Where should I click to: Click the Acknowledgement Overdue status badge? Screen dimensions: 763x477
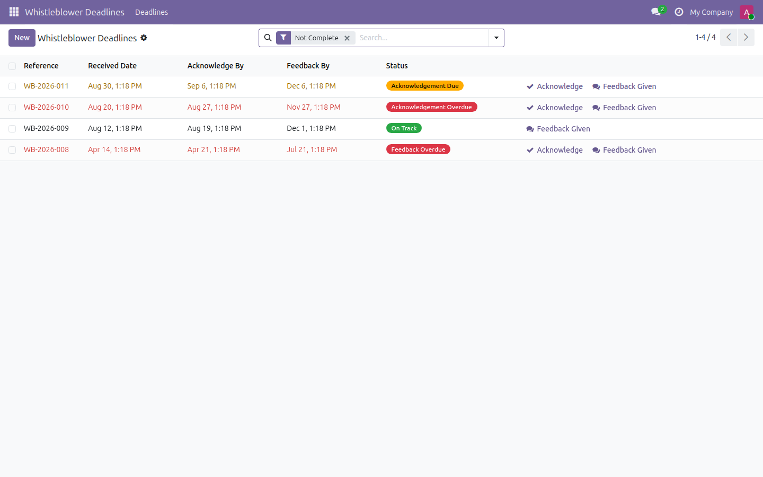pyautogui.click(x=431, y=107)
